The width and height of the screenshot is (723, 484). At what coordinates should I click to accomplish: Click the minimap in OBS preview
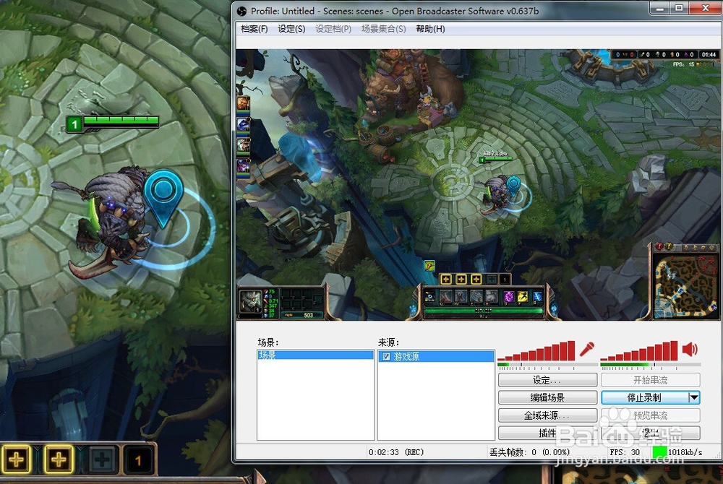(x=686, y=285)
